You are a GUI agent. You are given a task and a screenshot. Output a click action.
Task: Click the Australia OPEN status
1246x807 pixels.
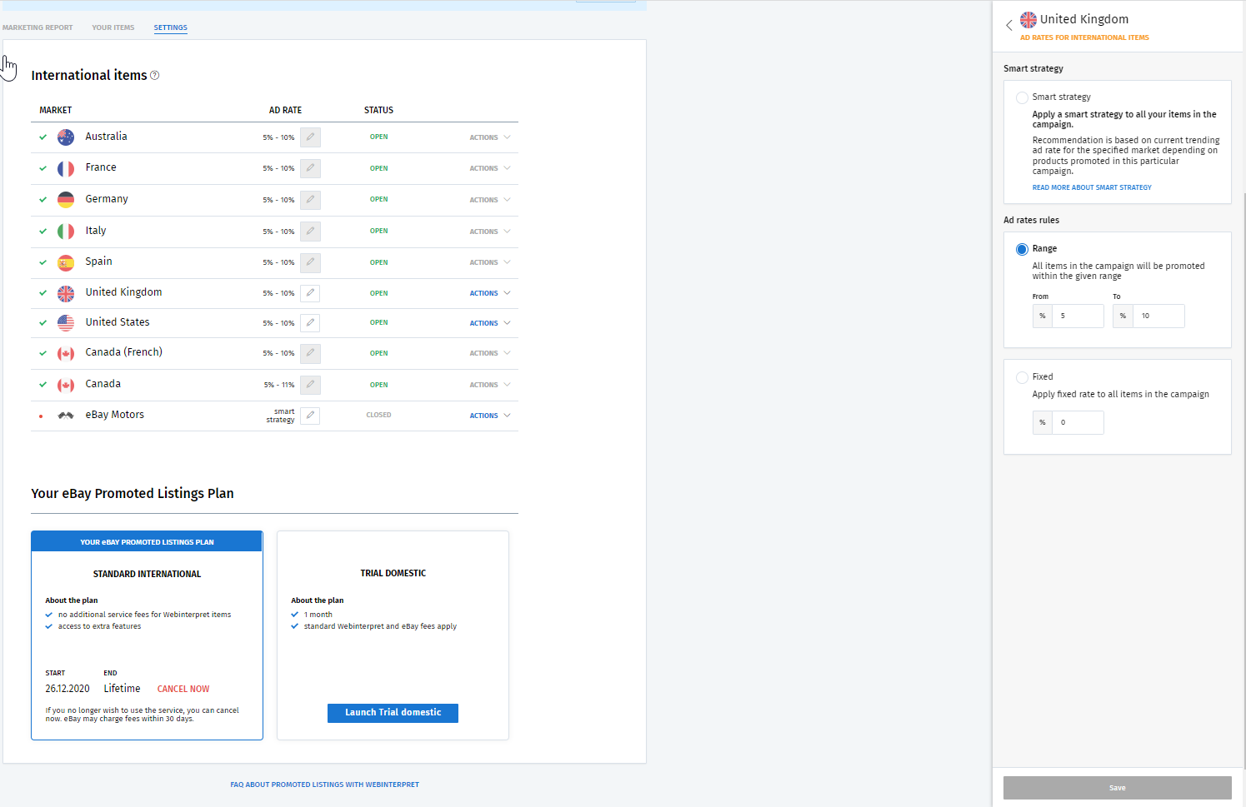point(378,137)
